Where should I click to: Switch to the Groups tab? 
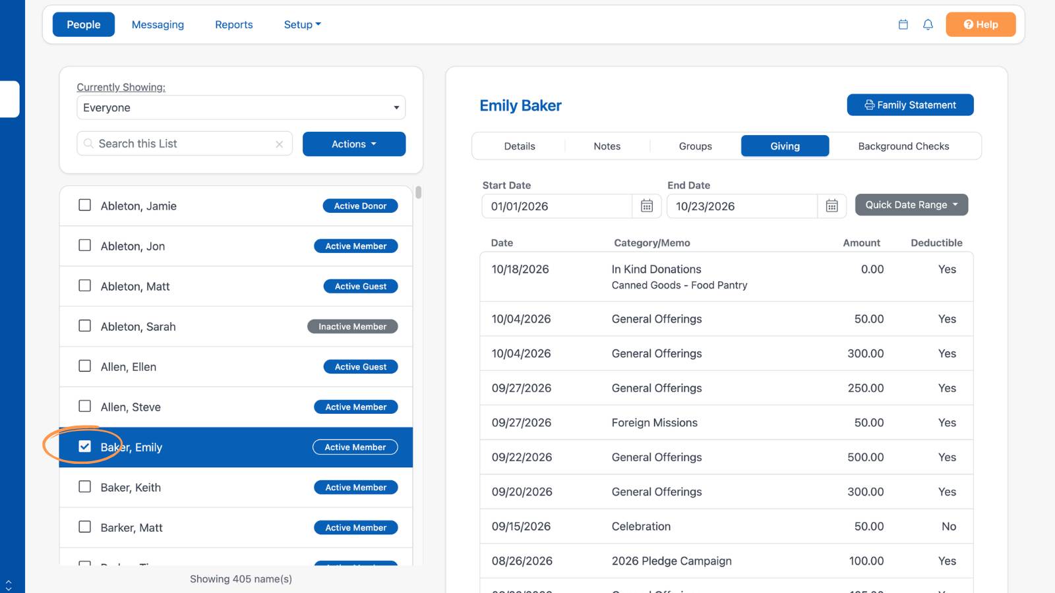click(x=696, y=146)
